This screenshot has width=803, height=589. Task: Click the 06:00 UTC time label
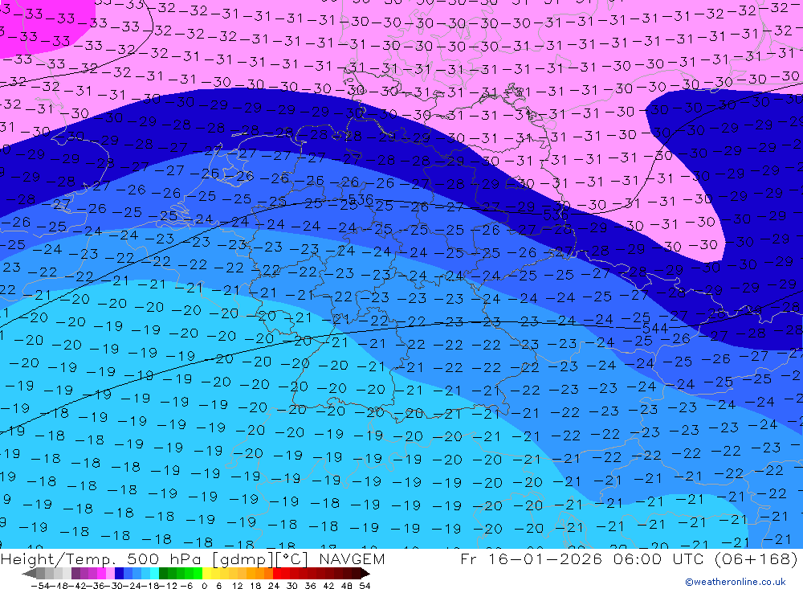pos(660,558)
